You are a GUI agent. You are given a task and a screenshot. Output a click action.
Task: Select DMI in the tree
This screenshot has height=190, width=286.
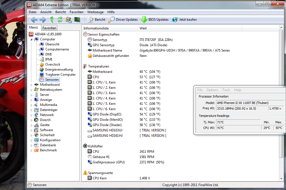[x=48, y=54]
